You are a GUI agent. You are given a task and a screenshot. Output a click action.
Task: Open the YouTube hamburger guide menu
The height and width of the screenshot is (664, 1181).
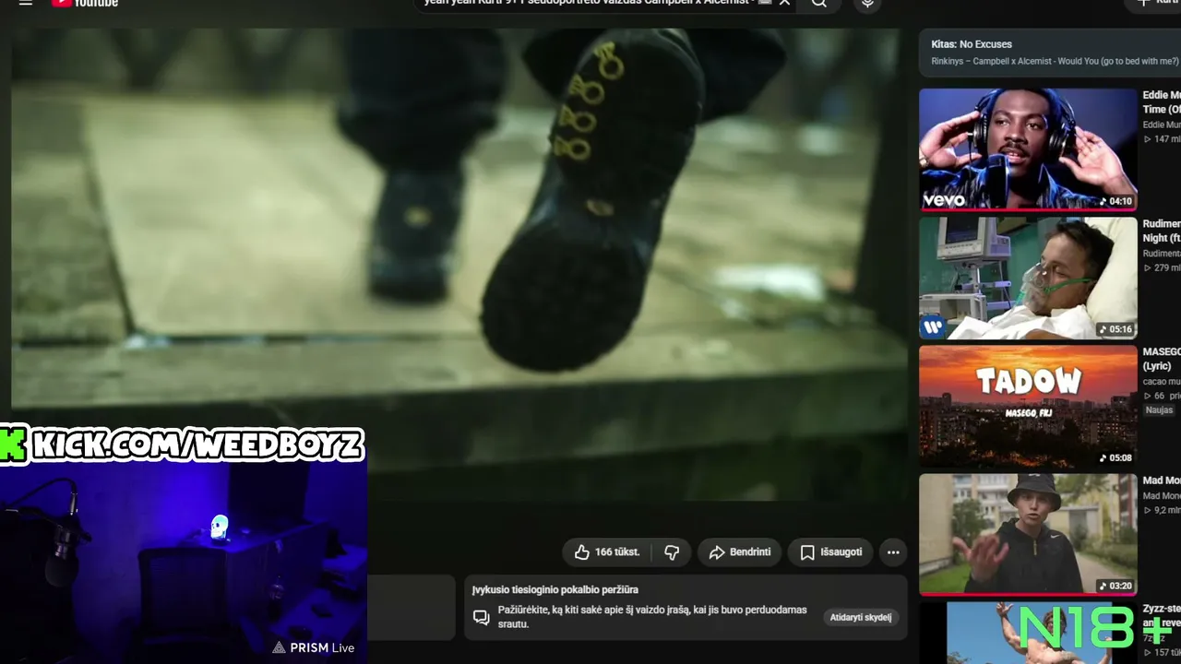[x=26, y=3]
